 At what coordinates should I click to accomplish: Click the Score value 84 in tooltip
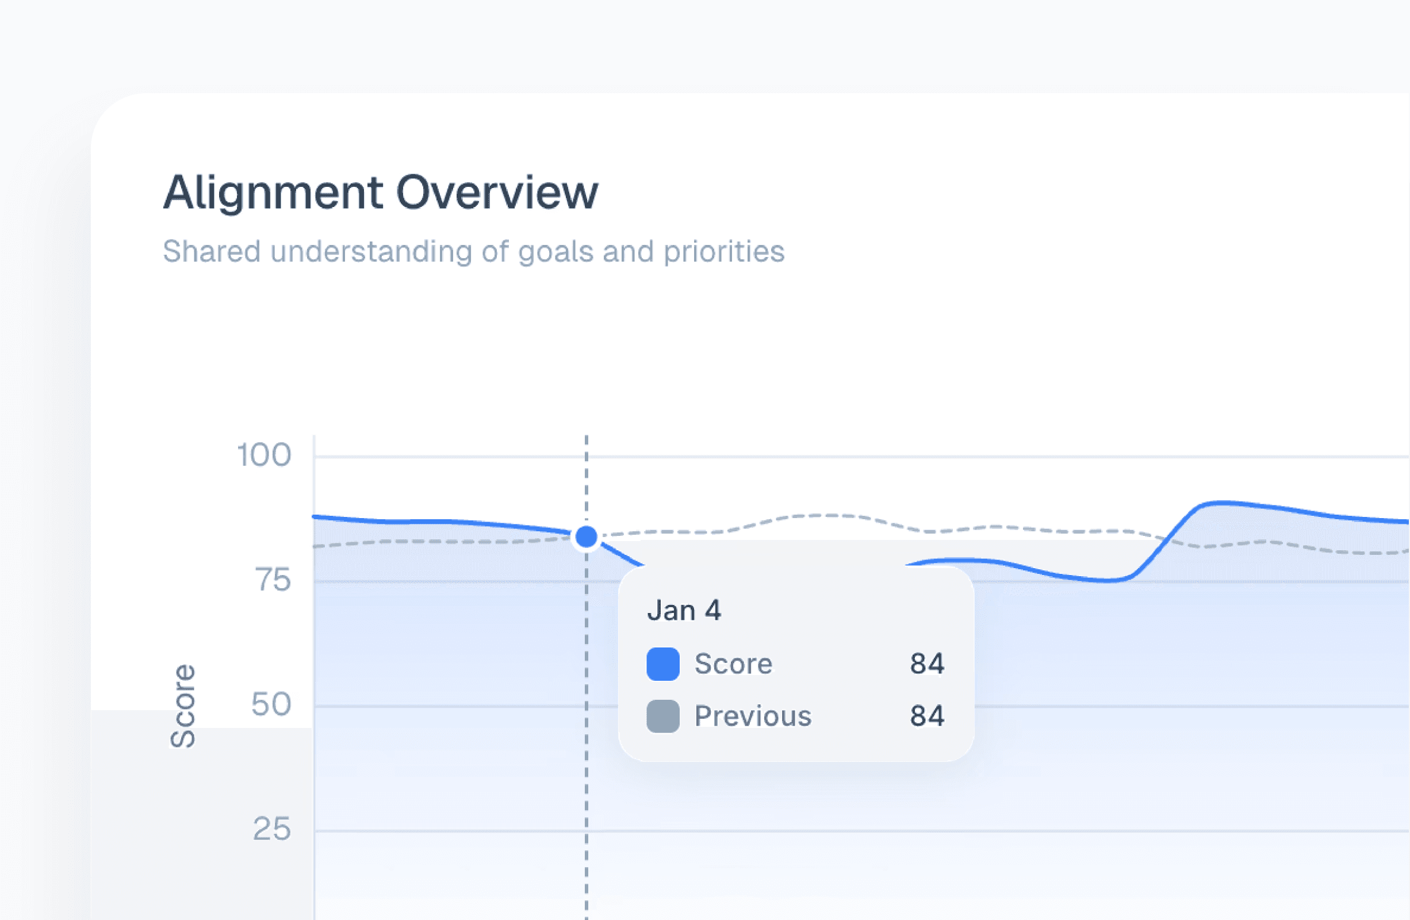click(927, 664)
